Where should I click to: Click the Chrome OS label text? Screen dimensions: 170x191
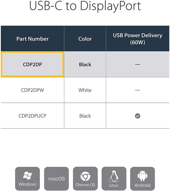tap(85, 185)
